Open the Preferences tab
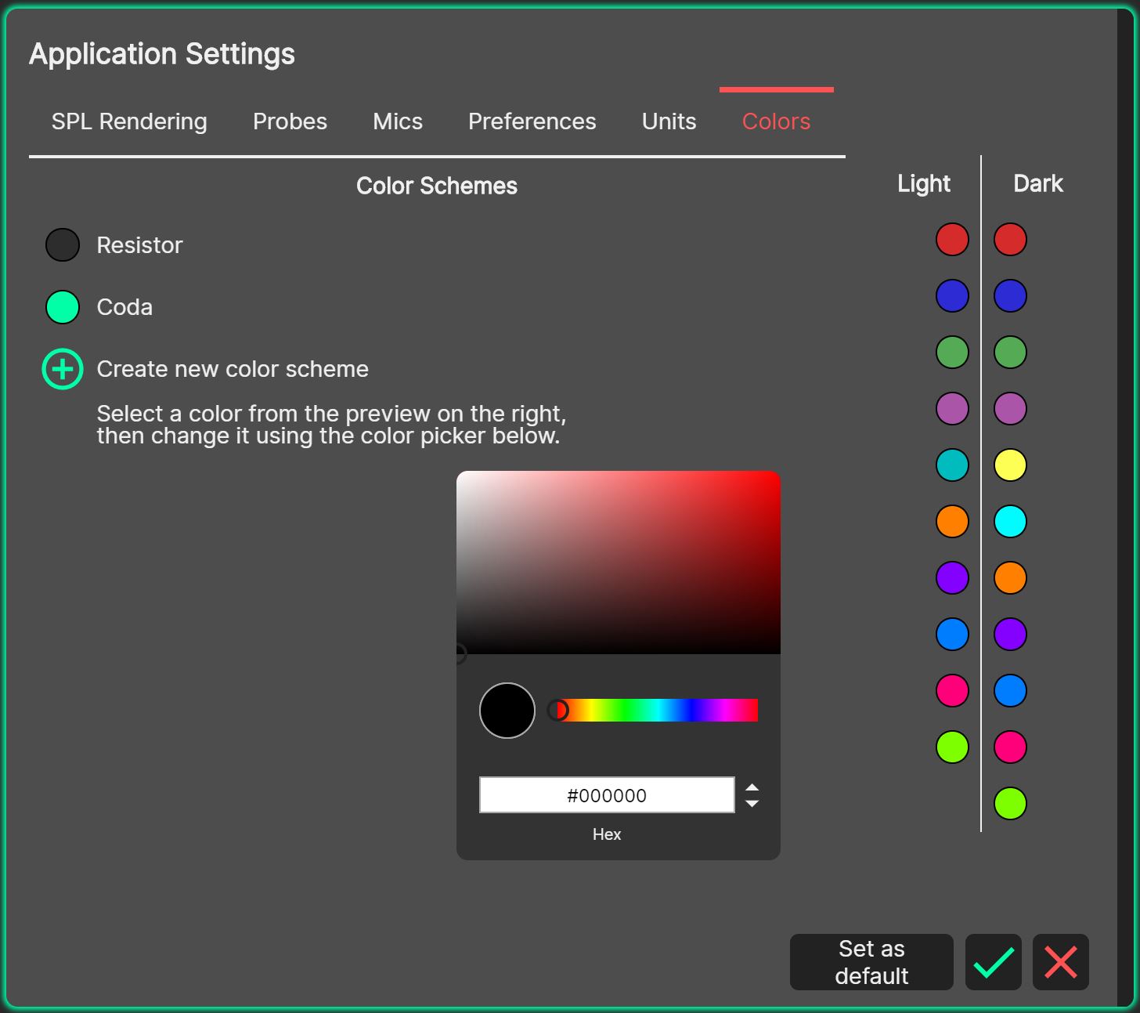1140x1013 pixels. [532, 121]
